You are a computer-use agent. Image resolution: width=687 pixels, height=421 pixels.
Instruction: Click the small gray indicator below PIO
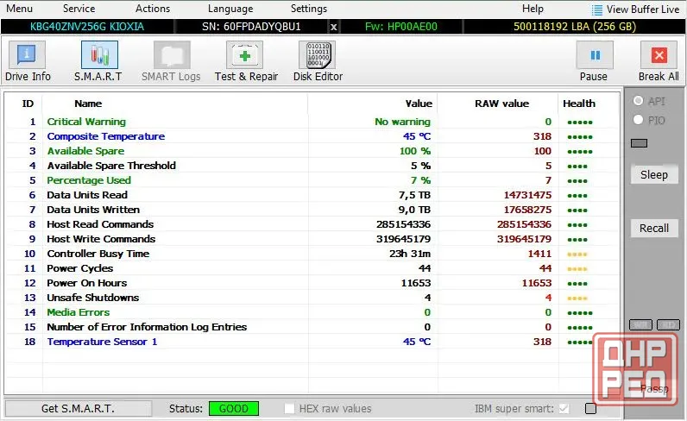click(639, 143)
